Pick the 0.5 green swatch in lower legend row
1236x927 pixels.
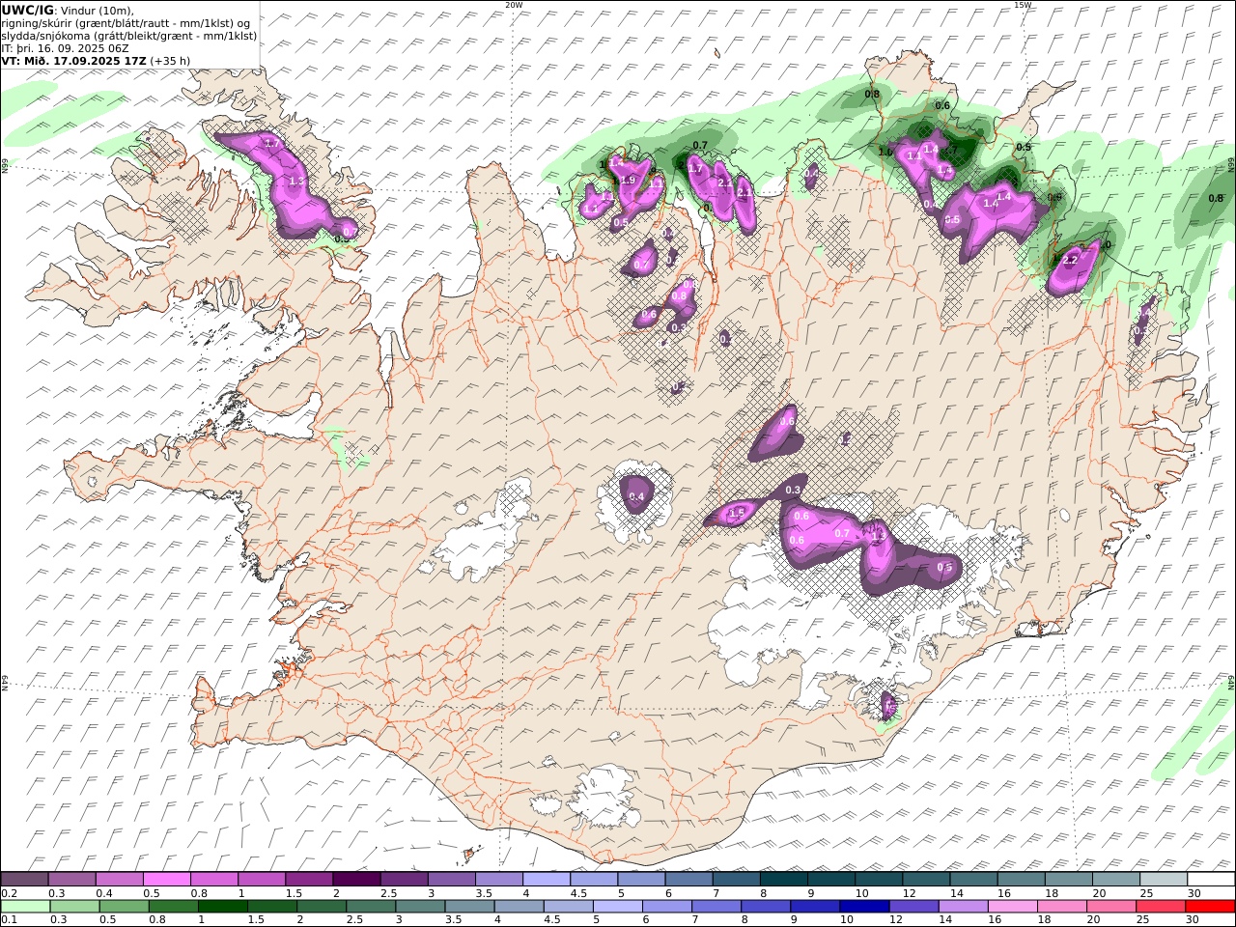124,907
